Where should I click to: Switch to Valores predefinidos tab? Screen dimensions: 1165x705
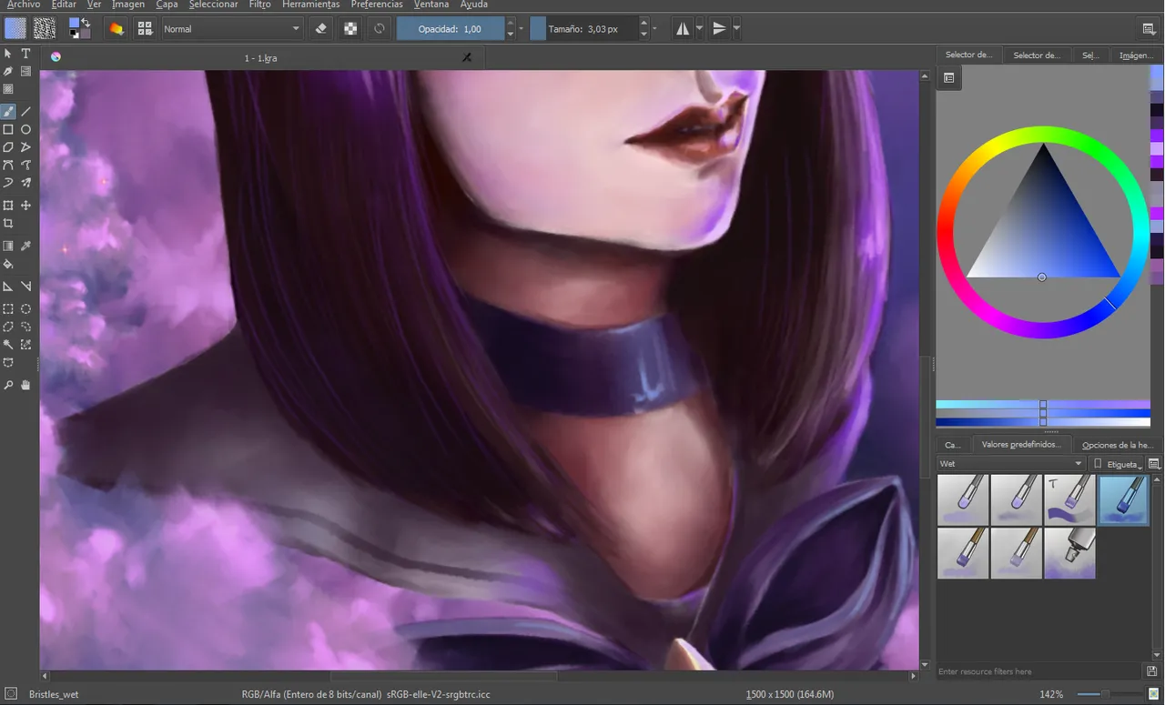coord(1021,445)
